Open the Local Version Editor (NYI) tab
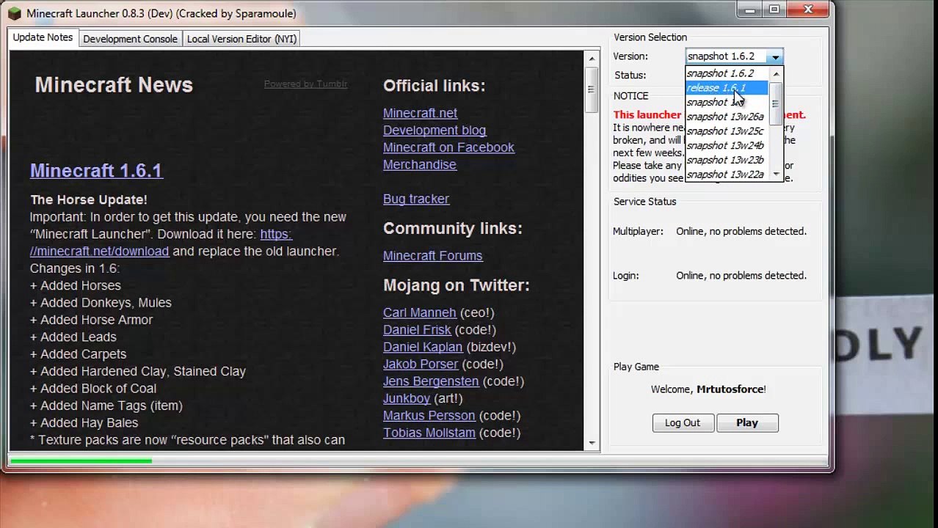Viewport: 938px width, 528px height. [x=241, y=39]
